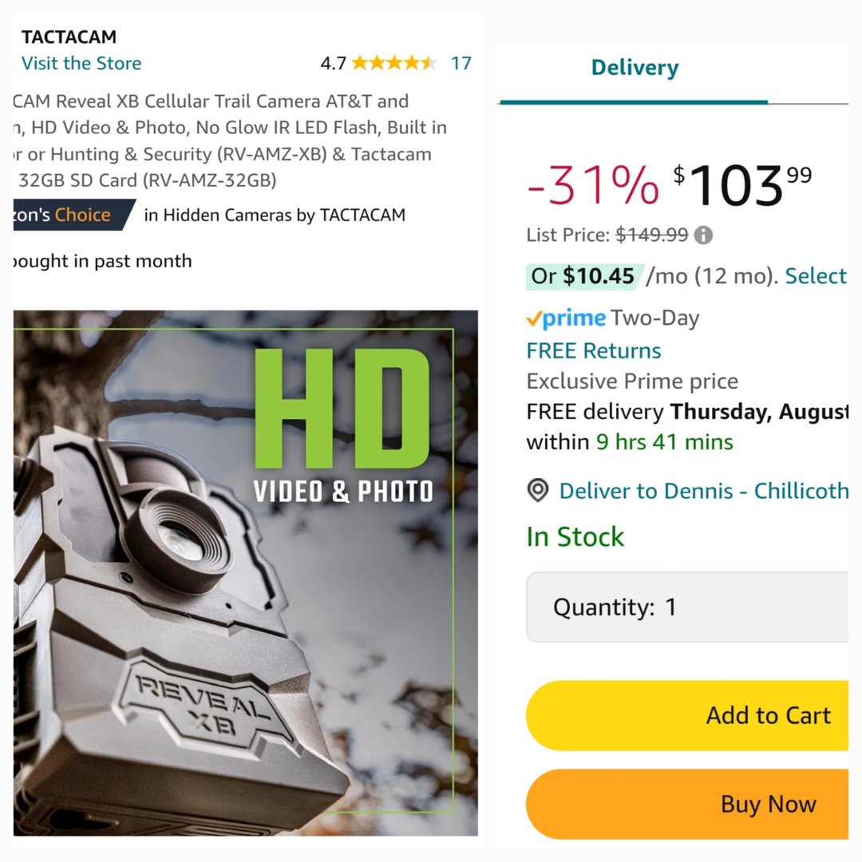Open the HD Video & Photo product image
The height and width of the screenshot is (862, 862).
coord(246,573)
